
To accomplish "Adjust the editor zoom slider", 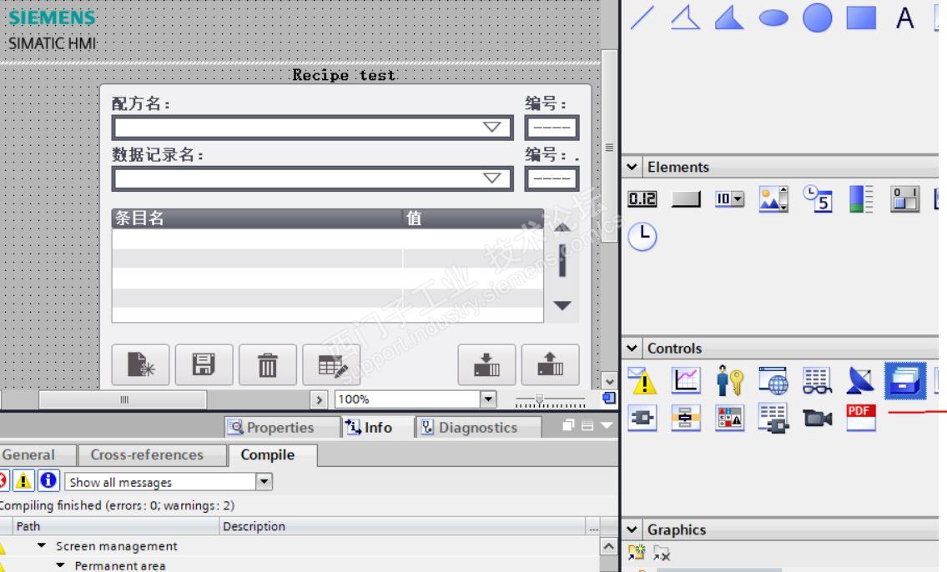I will tap(539, 399).
